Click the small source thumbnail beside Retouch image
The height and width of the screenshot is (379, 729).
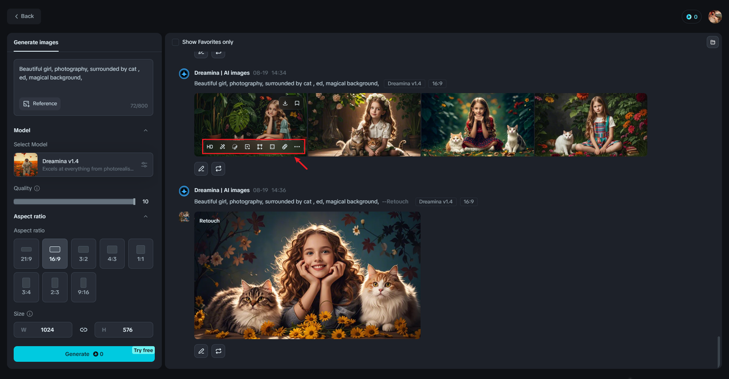point(184,217)
